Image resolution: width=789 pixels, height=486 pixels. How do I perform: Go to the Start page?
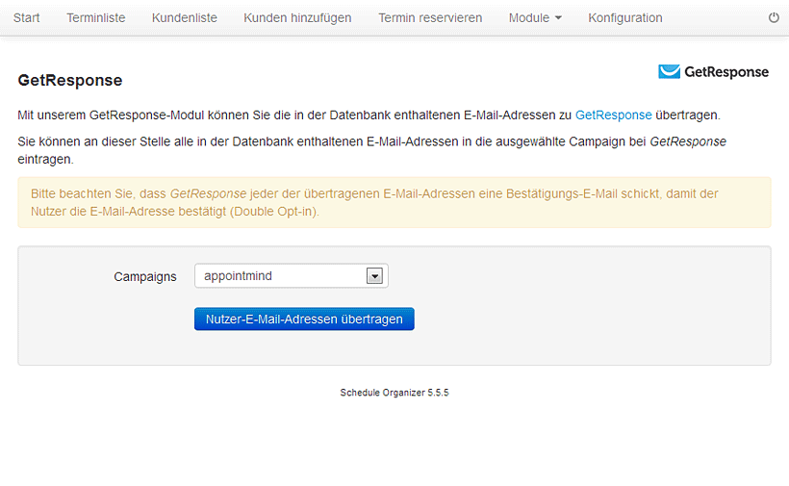(26, 18)
